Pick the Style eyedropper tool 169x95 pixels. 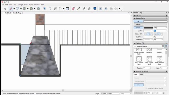click(79, 9)
